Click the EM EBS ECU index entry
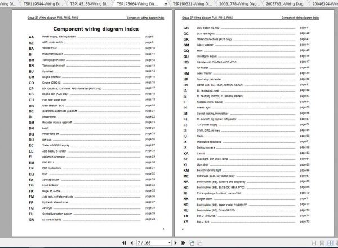The width and height of the screenshot is (338, 248). tap(91, 162)
